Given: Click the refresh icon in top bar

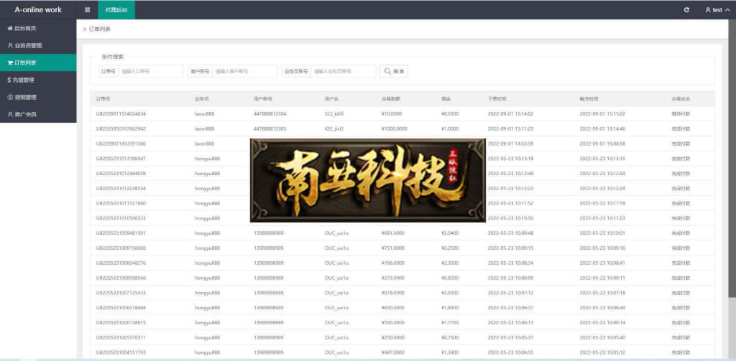Looking at the screenshot, I should point(686,10).
